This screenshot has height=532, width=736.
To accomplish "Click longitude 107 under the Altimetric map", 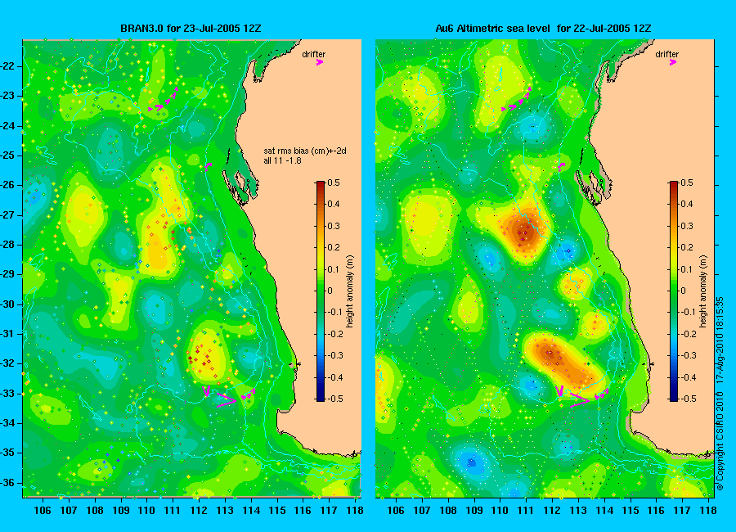I will (422, 511).
